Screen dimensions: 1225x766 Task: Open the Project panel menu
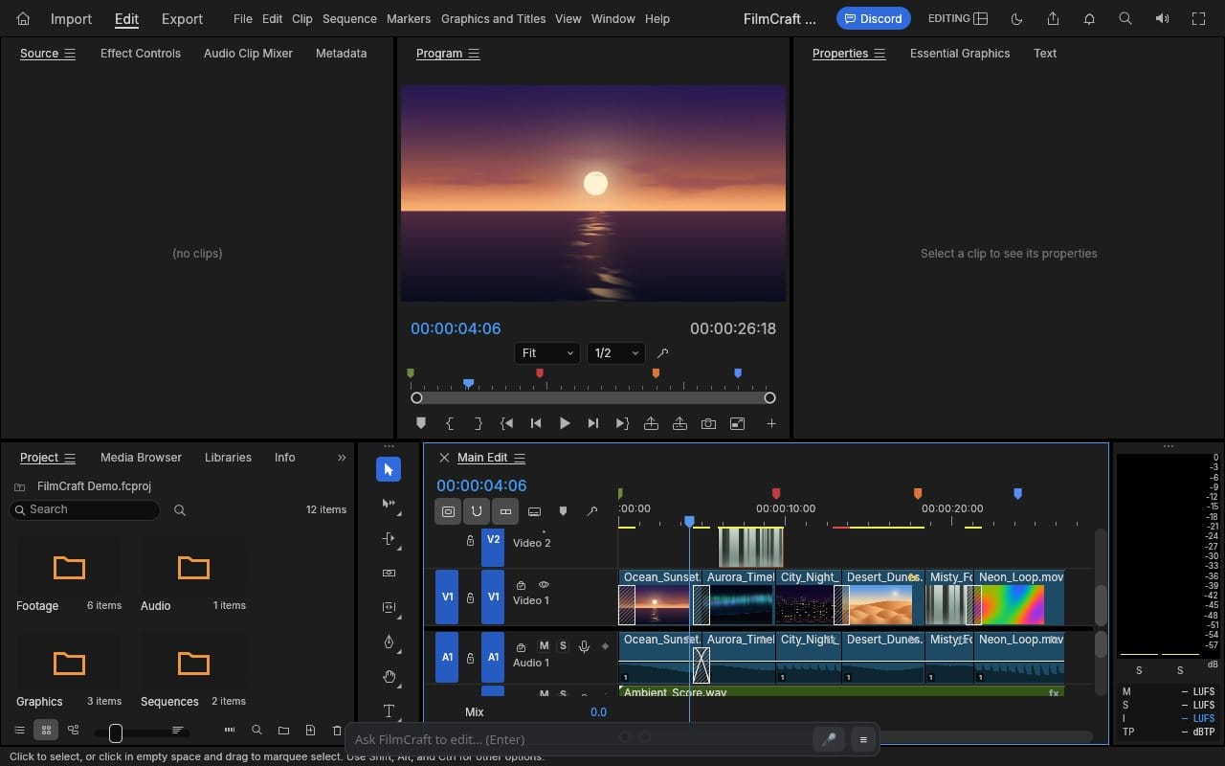pos(69,458)
